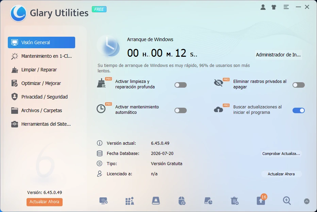The height and width of the screenshot is (212, 317).
Task: Click the version value 6.45.0.49 beside Versión actual
Action: click(160, 143)
